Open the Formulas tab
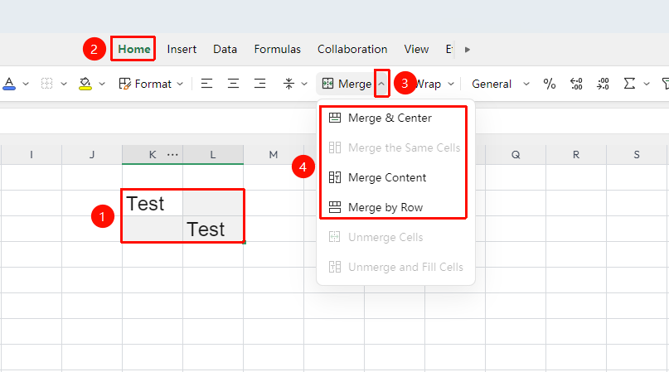The height and width of the screenshot is (372, 669). point(278,49)
